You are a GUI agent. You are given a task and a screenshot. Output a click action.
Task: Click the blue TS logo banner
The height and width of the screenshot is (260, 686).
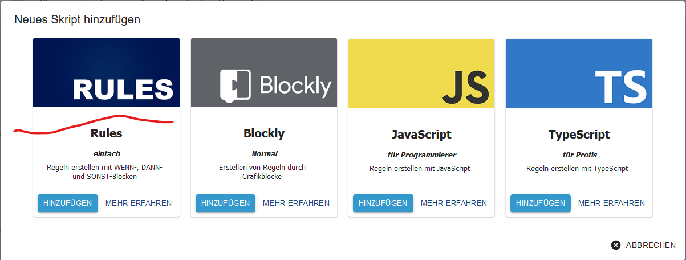coord(579,72)
